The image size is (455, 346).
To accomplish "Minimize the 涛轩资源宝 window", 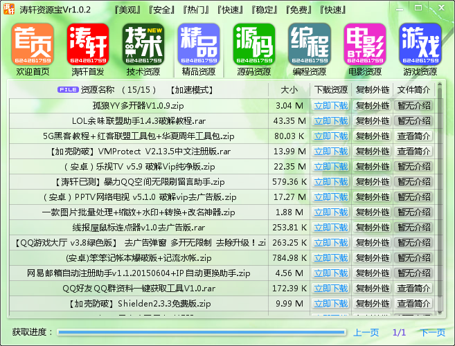I will pyautogui.click(x=400, y=9).
